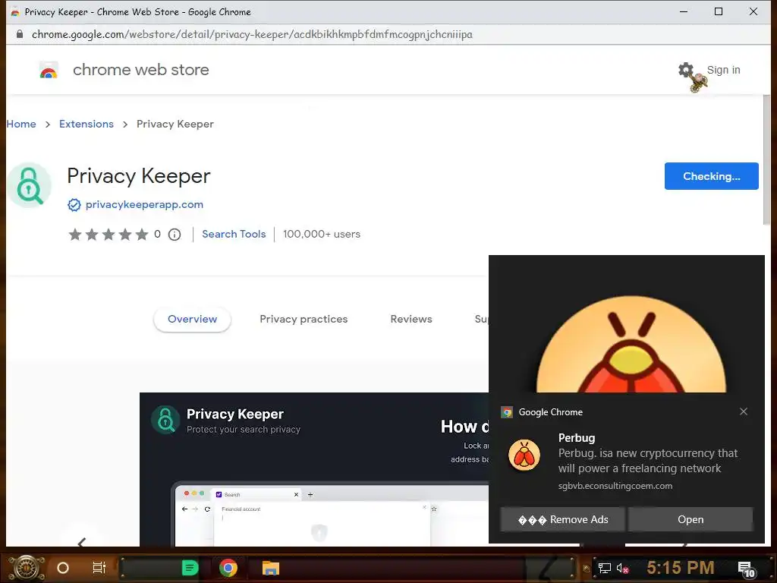Click the Chrome Web Store rainbow logo
The height and width of the screenshot is (583, 777).
pos(49,70)
